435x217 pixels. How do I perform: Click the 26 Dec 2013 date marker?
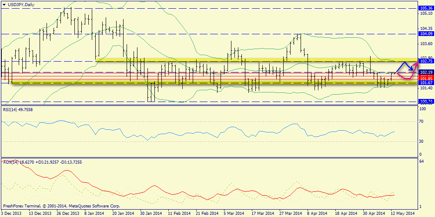(x=68, y=213)
